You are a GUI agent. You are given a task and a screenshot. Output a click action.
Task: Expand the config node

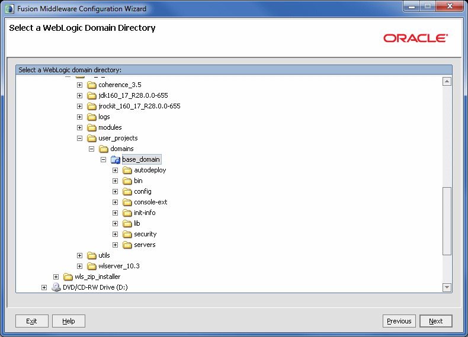click(x=115, y=192)
